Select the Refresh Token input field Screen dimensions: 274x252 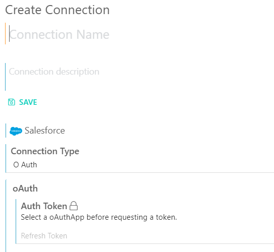(145, 236)
